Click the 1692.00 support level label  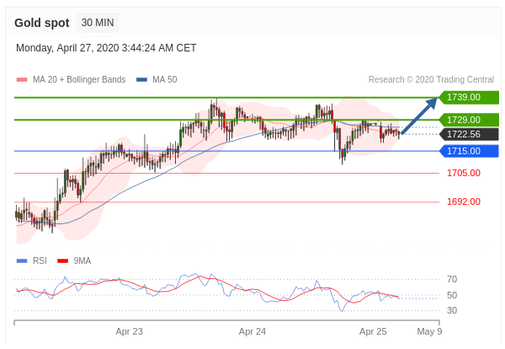coord(464,202)
